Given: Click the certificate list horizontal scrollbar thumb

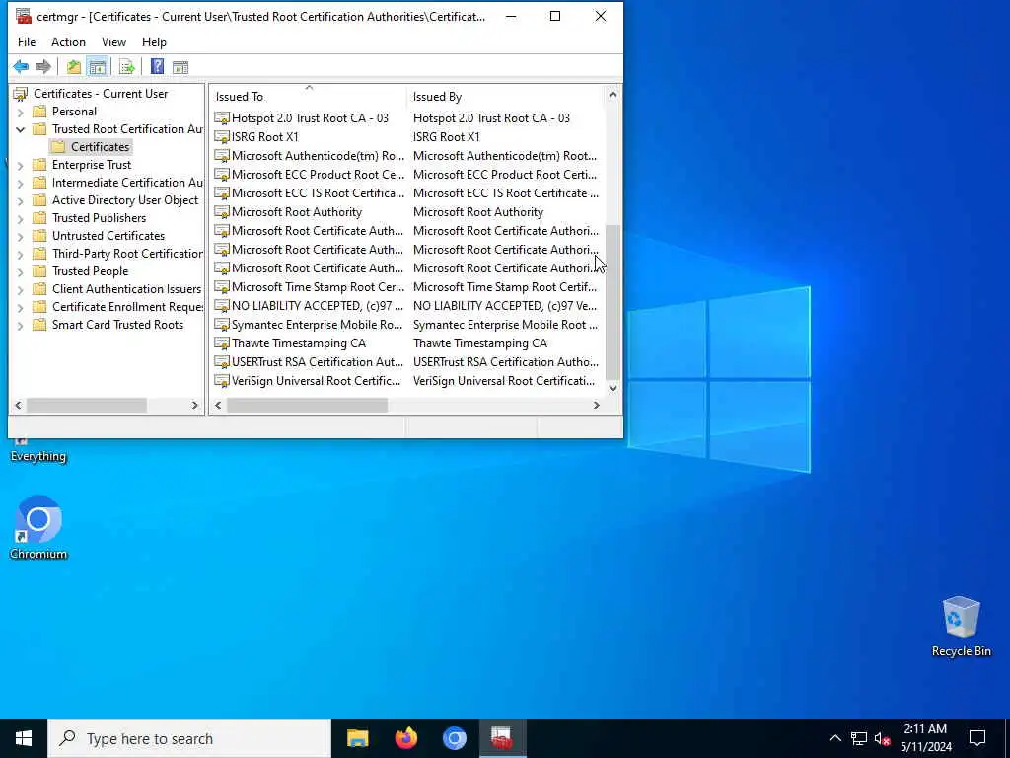Looking at the screenshot, I should (308, 405).
